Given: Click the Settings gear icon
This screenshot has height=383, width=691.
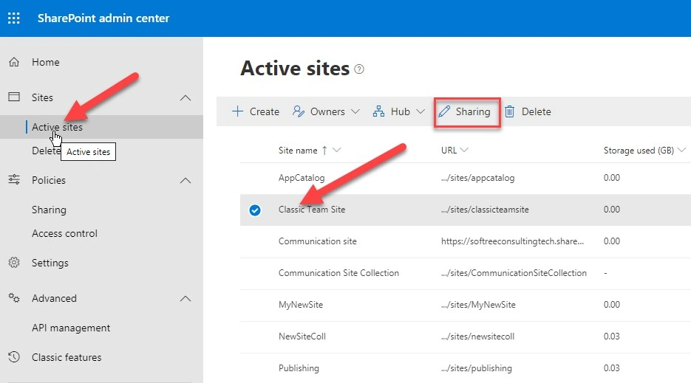Looking at the screenshot, I should click(14, 263).
